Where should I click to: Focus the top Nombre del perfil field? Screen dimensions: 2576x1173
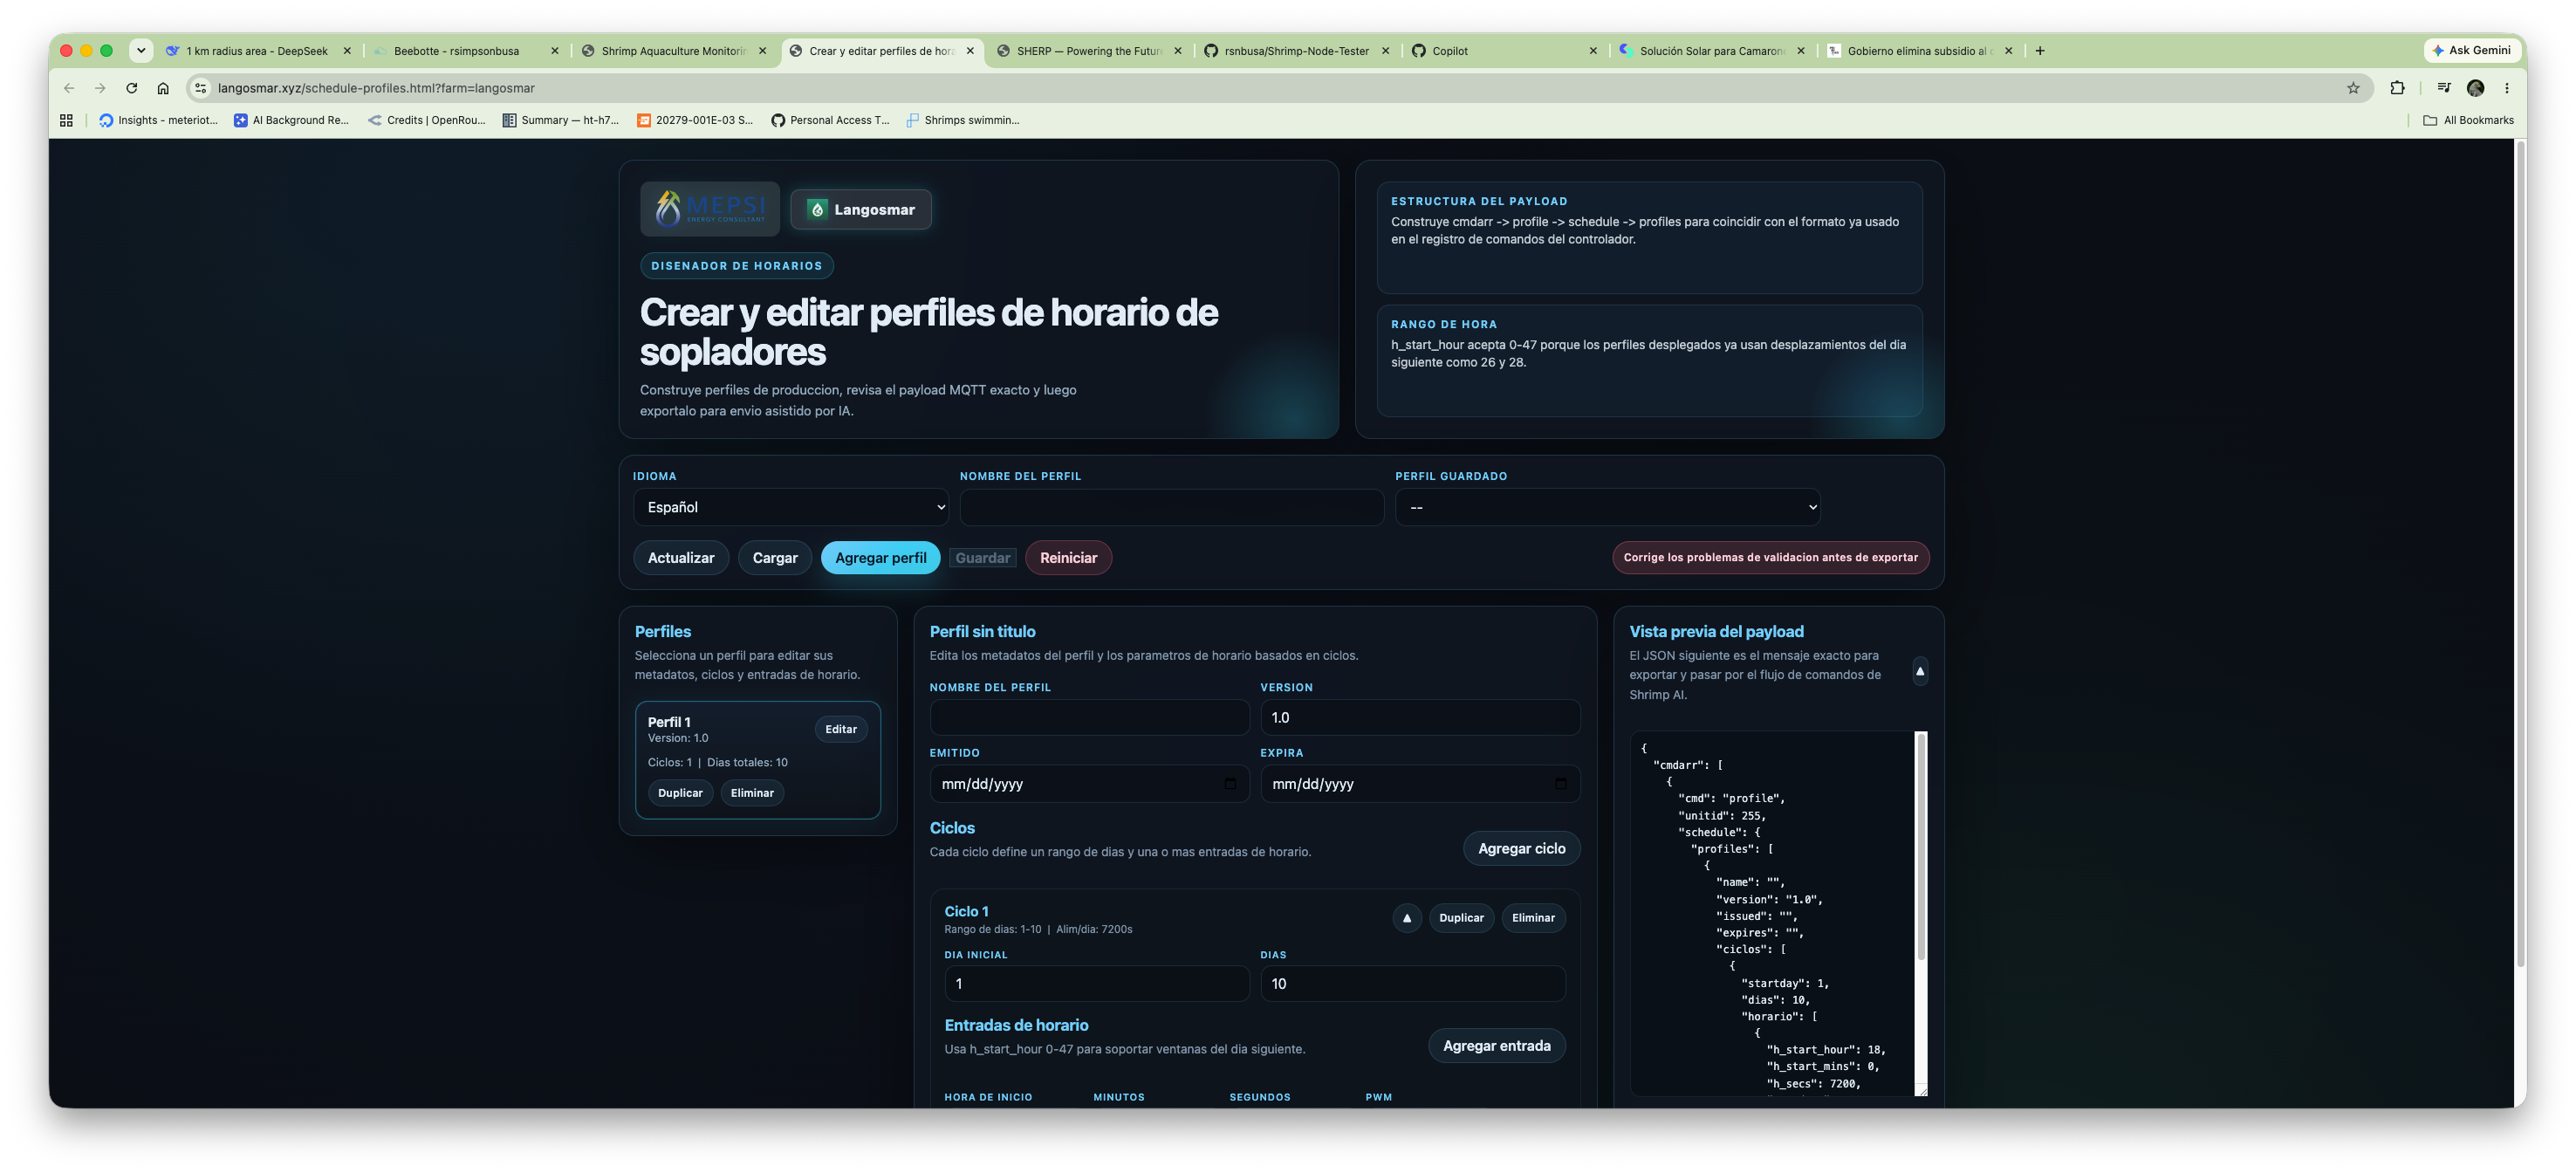coord(1172,507)
